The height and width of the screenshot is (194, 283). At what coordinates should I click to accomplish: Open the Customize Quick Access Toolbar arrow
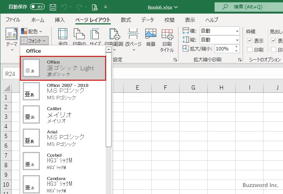106,7
